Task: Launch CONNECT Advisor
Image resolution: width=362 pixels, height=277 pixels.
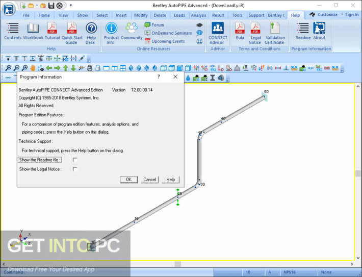Action: click(218, 34)
